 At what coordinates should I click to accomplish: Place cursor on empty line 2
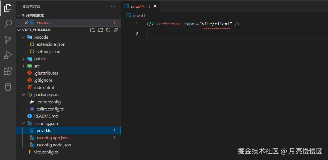237,34
